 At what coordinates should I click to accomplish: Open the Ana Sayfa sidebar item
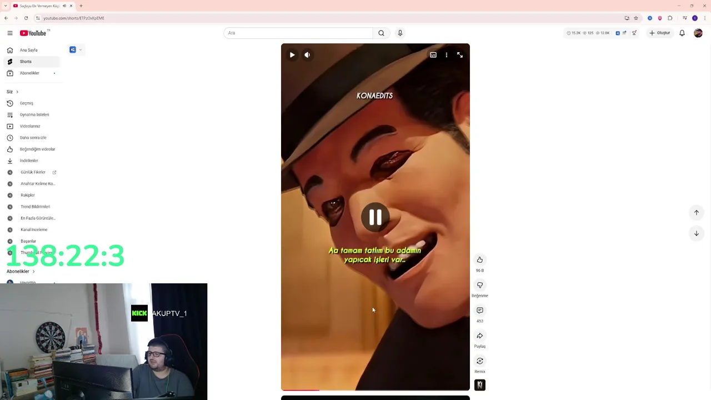(x=31, y=50)
